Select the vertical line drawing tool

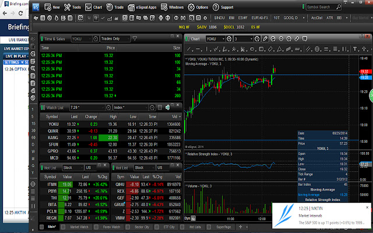[207, 49]
